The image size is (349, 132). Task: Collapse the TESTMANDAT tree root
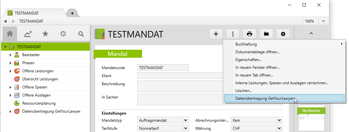[x=5, y=47]
